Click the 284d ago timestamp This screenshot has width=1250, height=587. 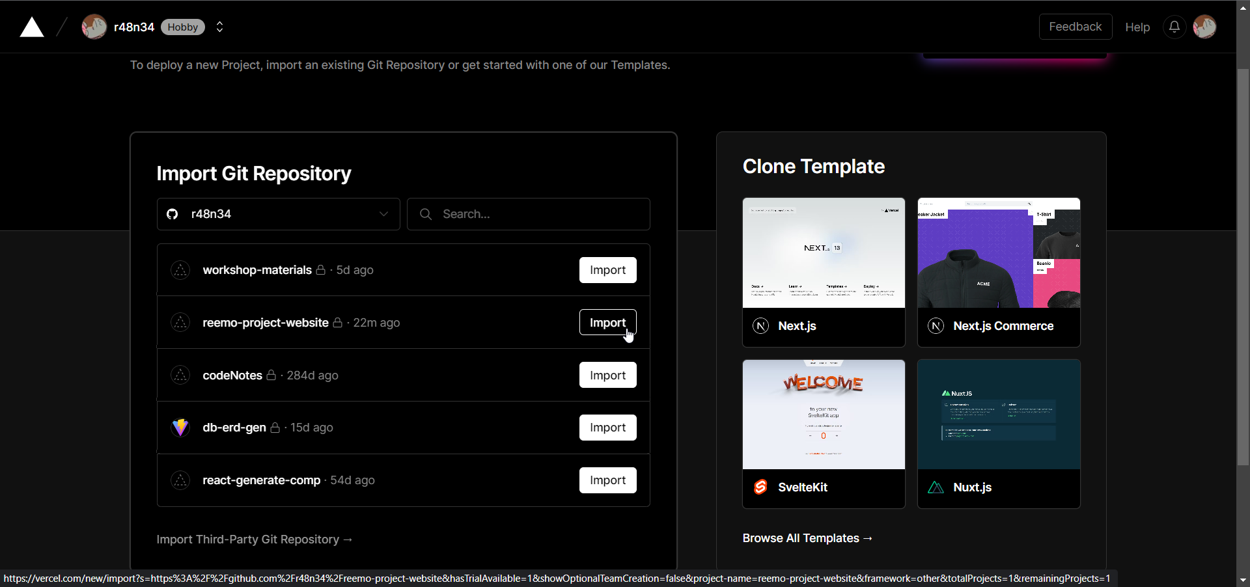click(312, 375)
